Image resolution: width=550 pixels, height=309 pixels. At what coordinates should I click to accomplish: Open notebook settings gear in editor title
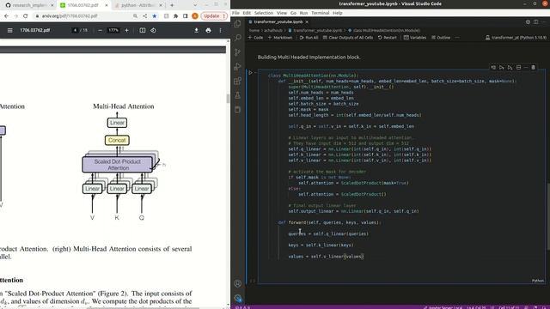528,21
